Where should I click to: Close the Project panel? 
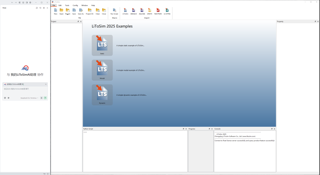point(81,21)
